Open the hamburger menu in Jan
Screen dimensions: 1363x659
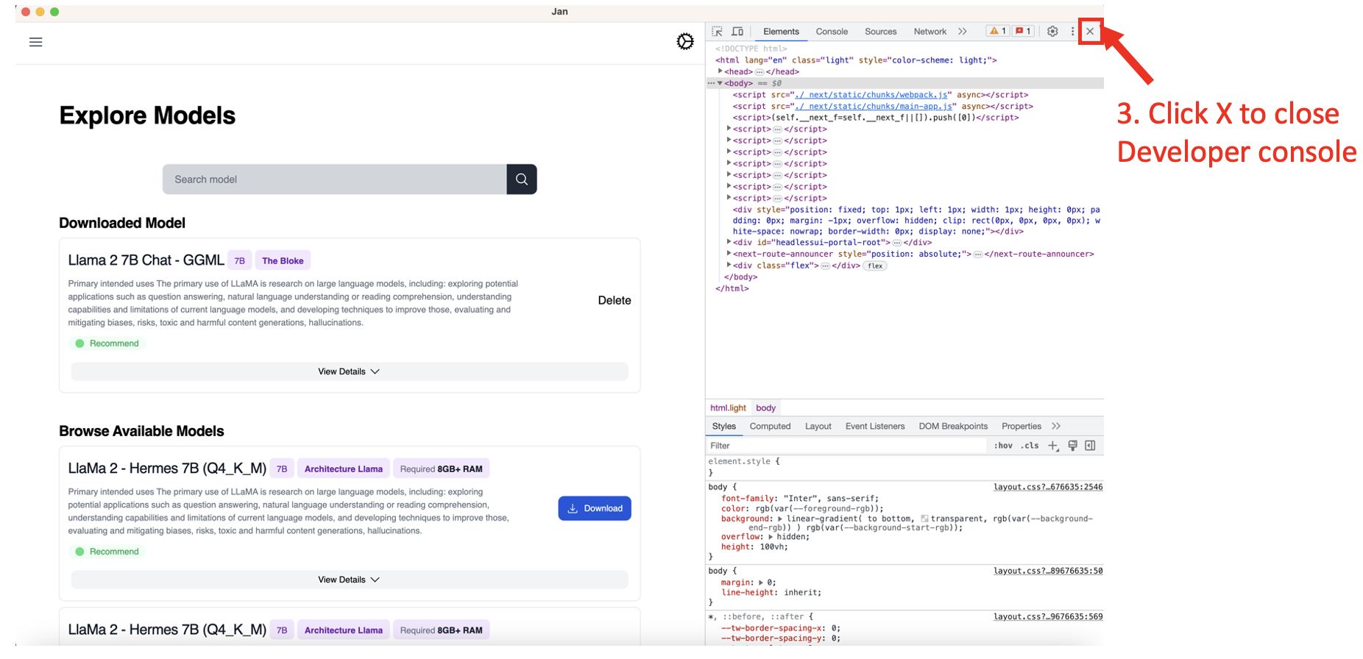click(35, 42)
